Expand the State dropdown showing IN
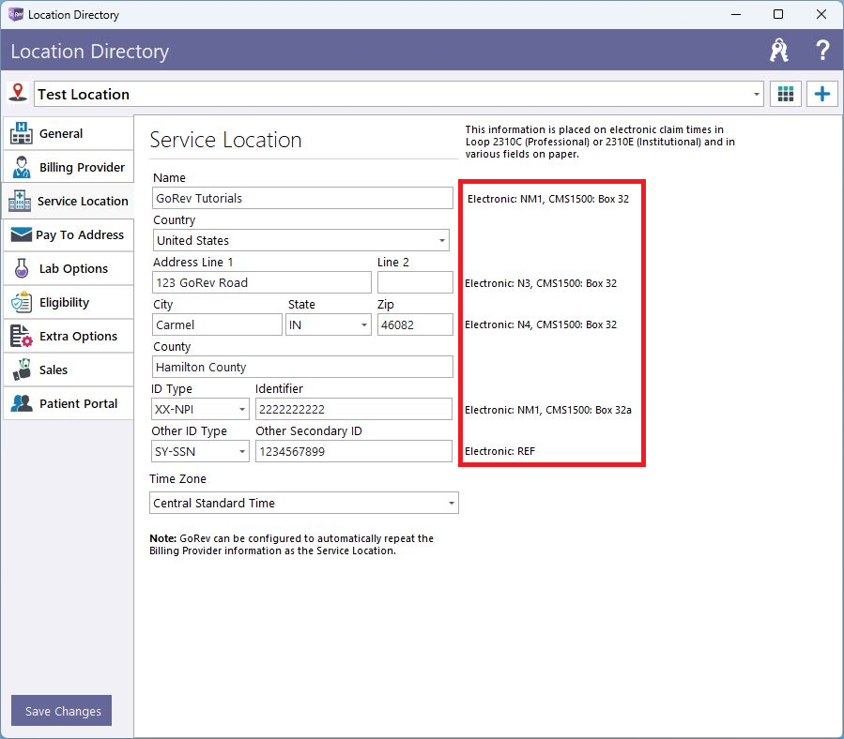 click(364, 324)
